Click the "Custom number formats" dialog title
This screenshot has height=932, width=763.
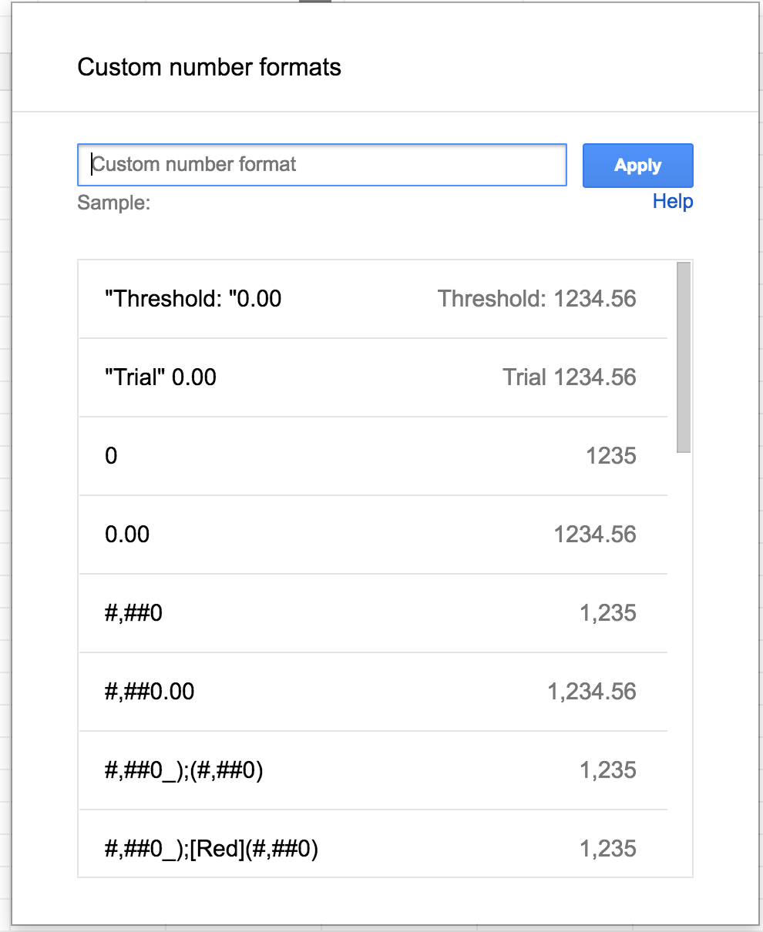[209, 67]
